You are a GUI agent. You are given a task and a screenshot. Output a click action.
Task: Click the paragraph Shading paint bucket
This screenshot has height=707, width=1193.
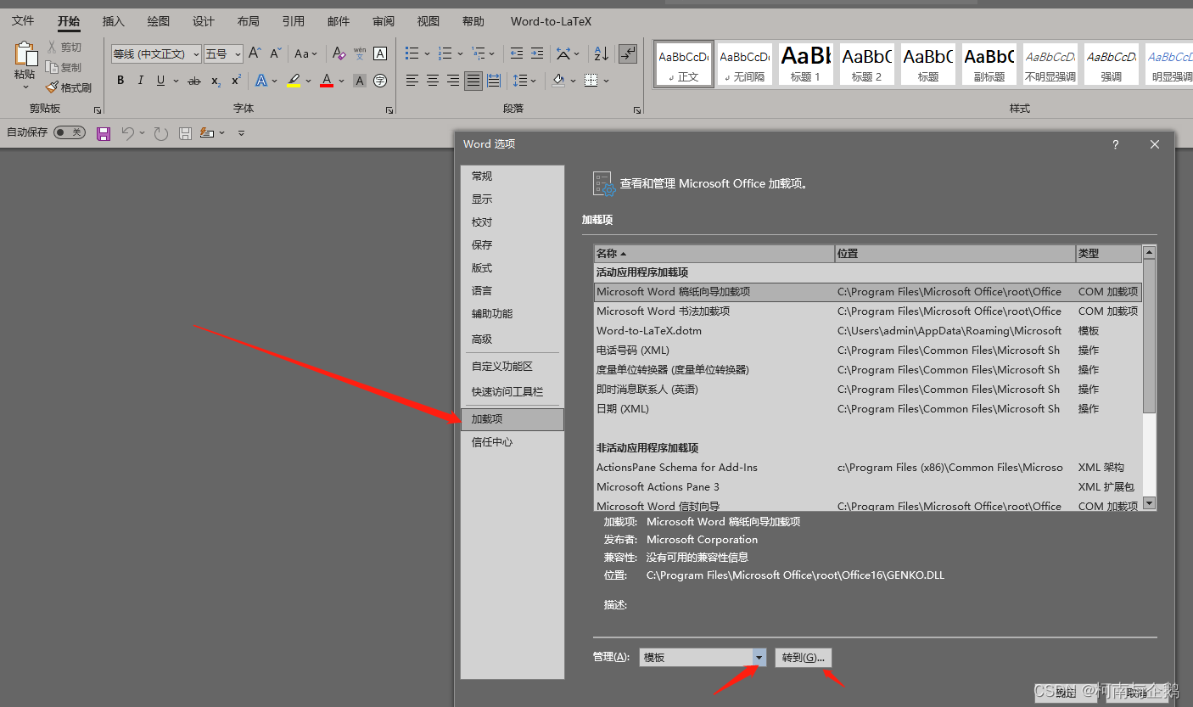(x=557, y=81)
